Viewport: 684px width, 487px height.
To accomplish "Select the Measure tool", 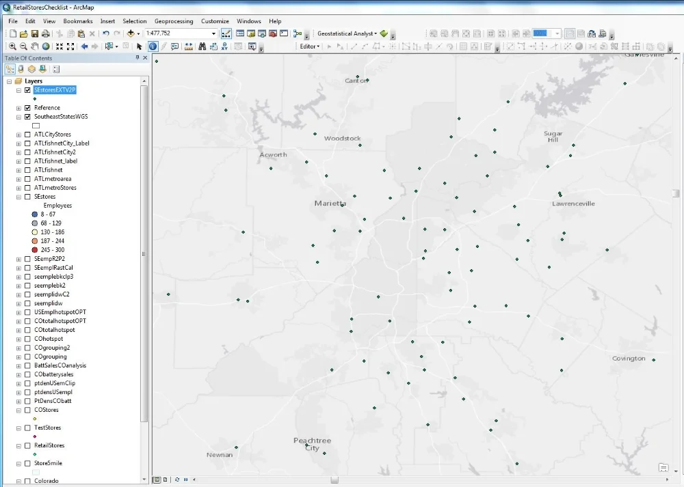I will click(189, 46).
